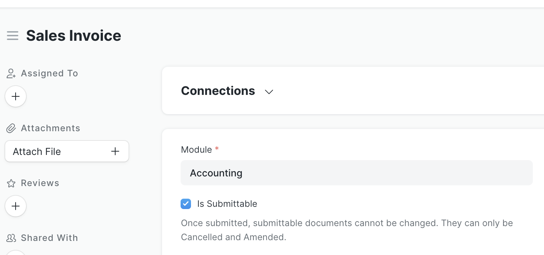
Task: Open the share plus button under Shared With
Action: coord(16,253)
